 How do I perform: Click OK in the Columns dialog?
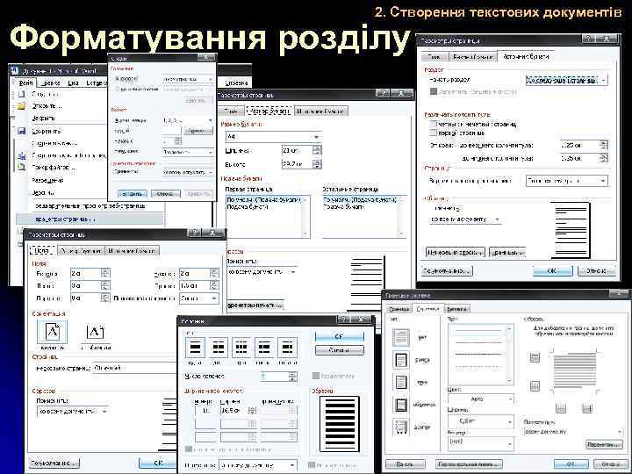click(339, 336)
